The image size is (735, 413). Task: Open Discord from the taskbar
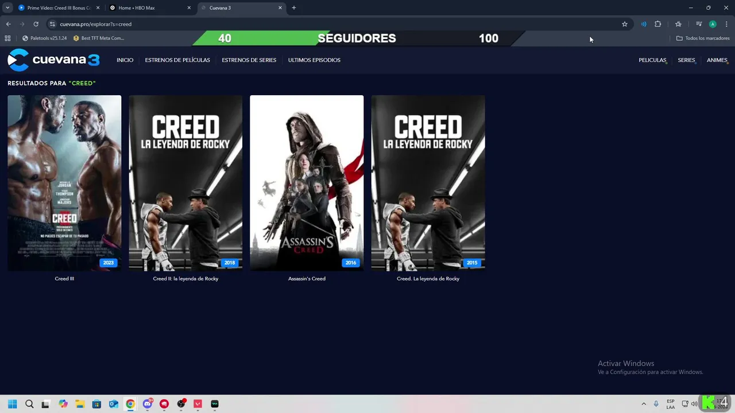coord(148,404)
